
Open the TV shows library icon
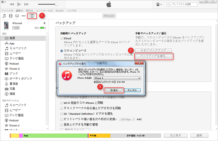click(17, 16)
